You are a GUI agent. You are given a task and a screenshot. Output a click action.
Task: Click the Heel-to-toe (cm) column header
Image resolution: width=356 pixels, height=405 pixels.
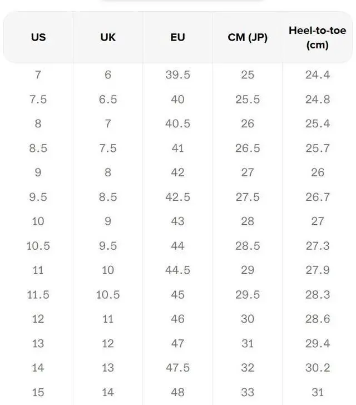(317, 38)
